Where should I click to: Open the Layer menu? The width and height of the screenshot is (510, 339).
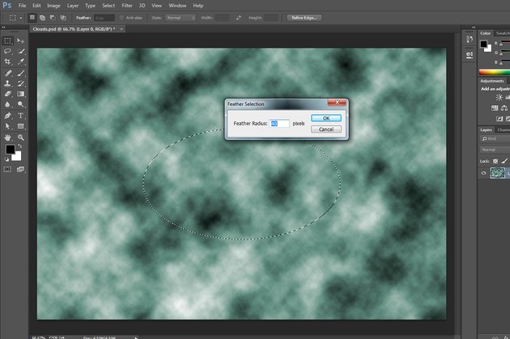click(73, 6)
